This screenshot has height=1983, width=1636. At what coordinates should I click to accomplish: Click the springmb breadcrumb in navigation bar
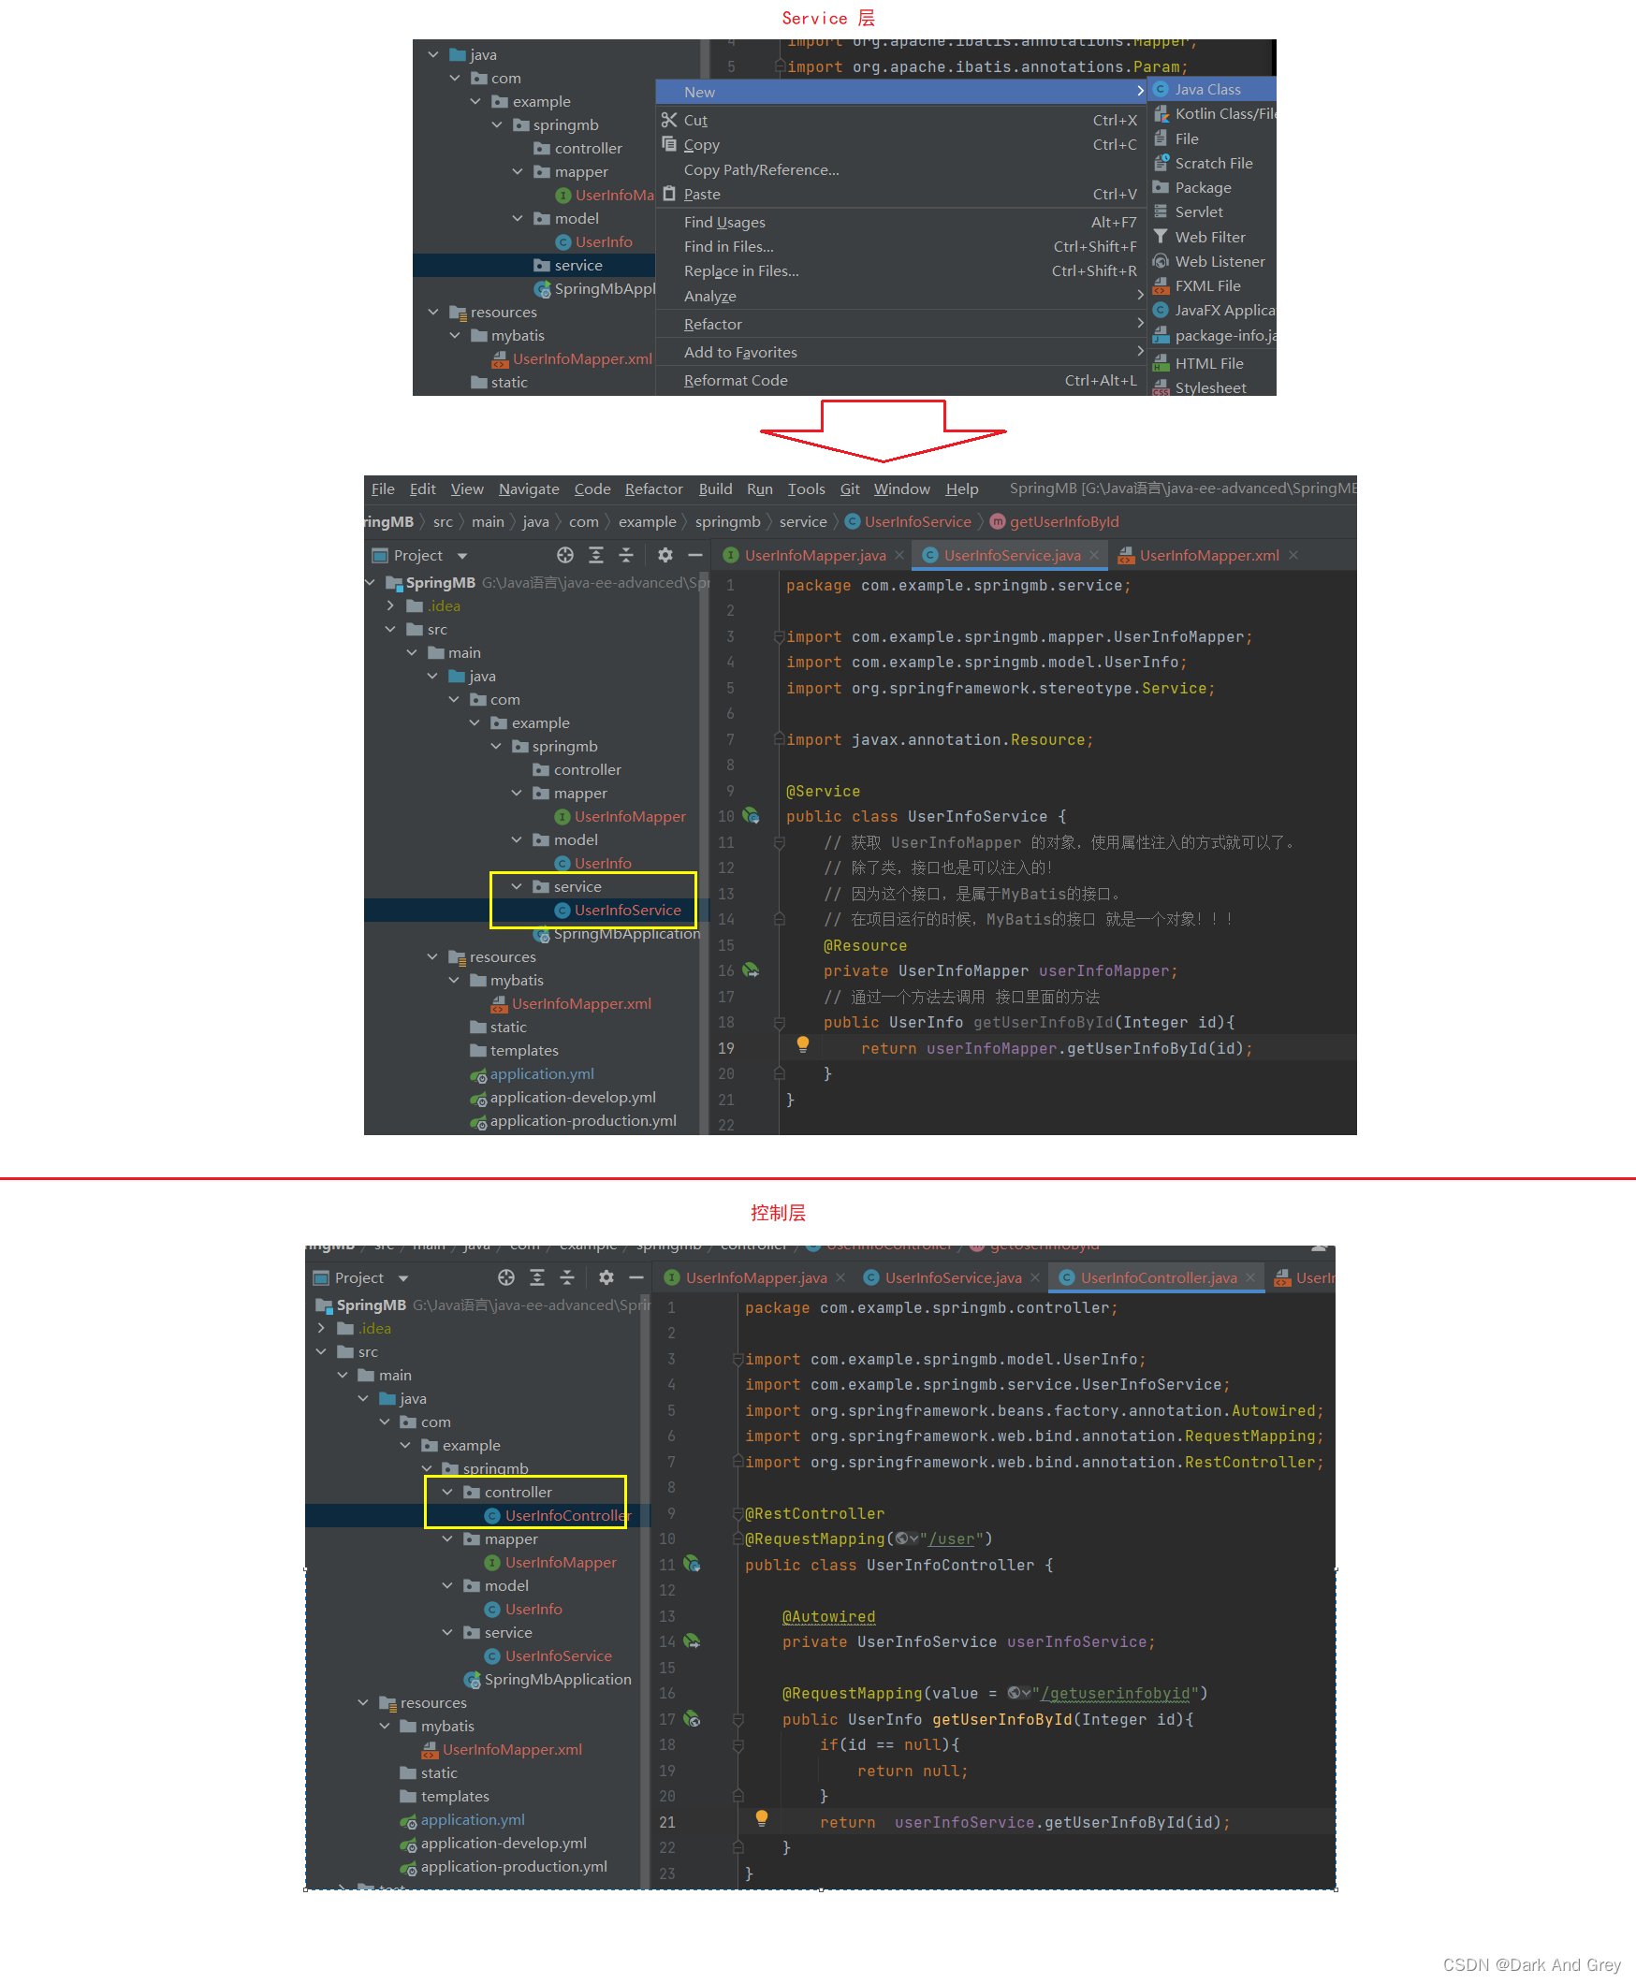727,522
